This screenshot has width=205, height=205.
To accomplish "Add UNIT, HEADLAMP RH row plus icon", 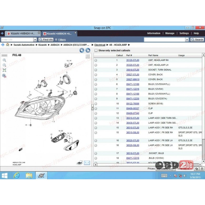I will point(96,60).
